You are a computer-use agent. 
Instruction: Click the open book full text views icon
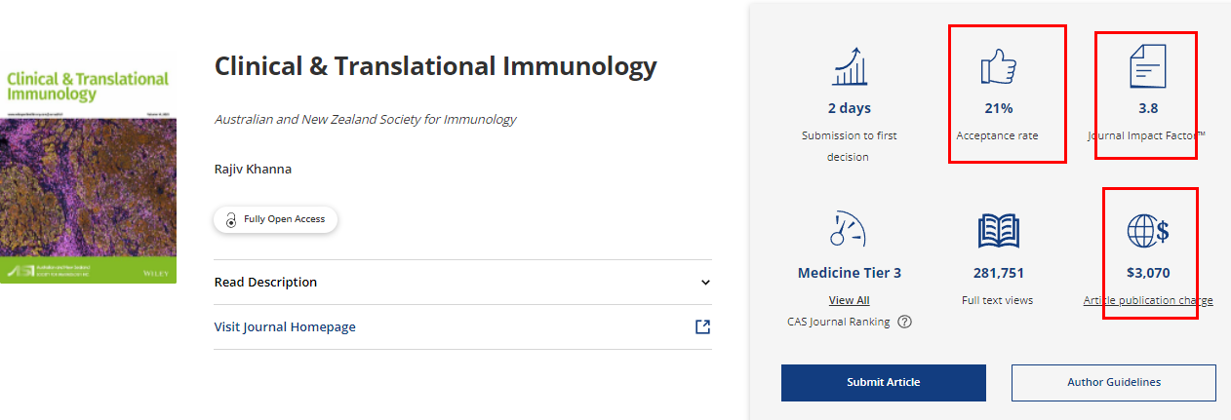pyautogui.click(x=998, y=231)
